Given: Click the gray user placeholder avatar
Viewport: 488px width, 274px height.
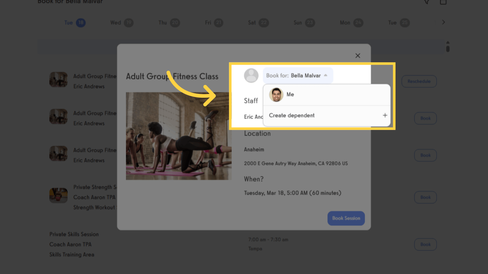Looking at the screenshot, I should click(251, 76).
